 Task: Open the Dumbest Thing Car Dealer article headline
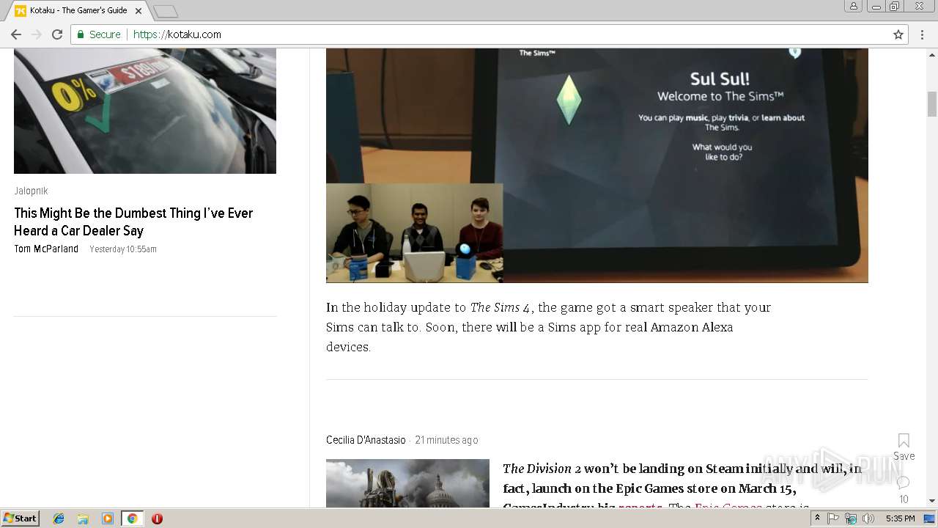click(133, 221)
